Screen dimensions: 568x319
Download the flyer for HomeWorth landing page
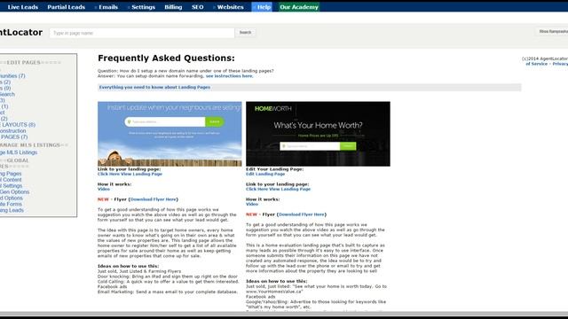point(302,214)
